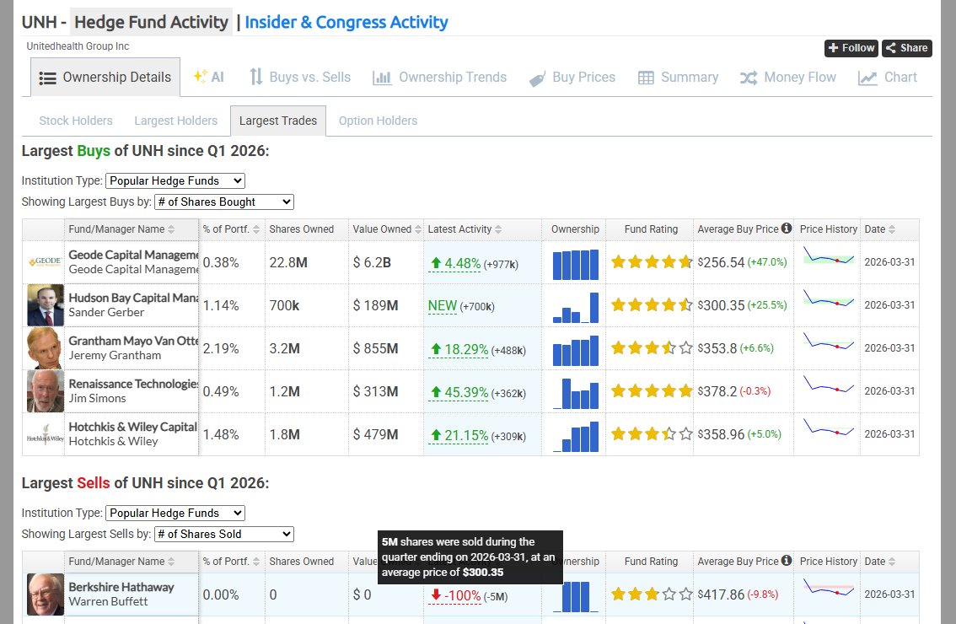
Task: Click Berkshire Hathaway's three-star fund rating
Action: tap(652, 594)
